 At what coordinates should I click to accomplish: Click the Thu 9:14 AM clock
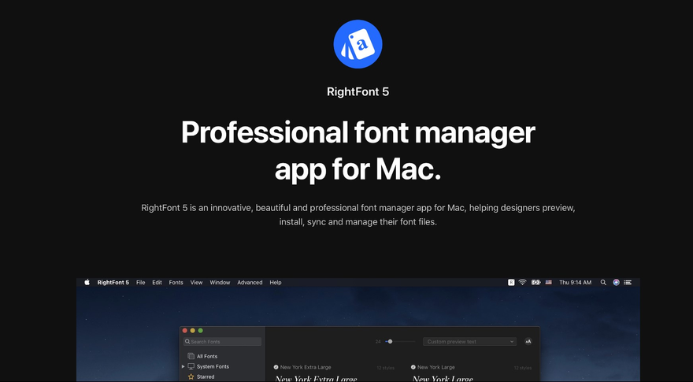(575, 282)
